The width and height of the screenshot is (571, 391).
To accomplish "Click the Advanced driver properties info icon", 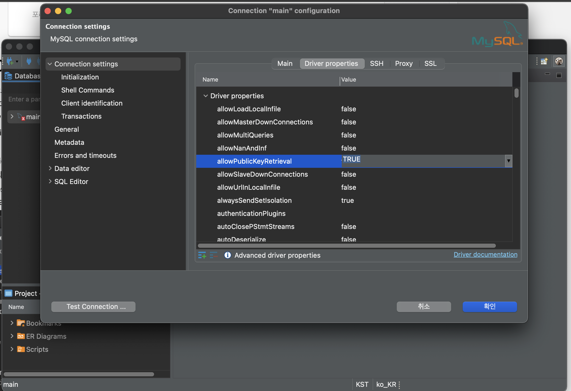I will (227, 255).
